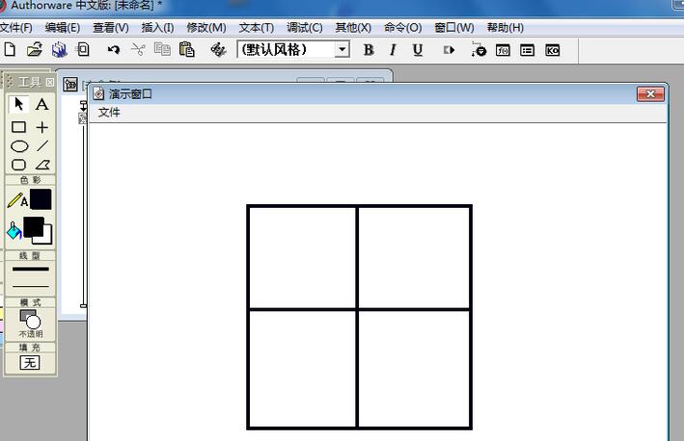Viewport: 684px width, 441px height.
Task: Open the 修改(M) menu
Action: point(205,27)
